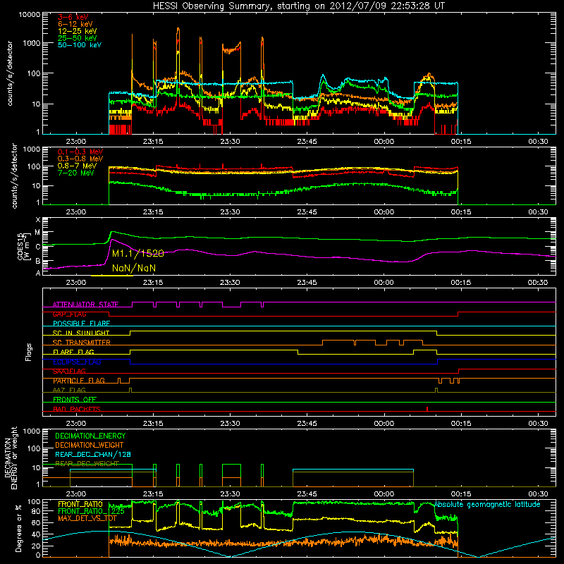The height and width of the screenshot is (564, 564).
Task: Click the HESSI Observing Summary title text
Action: 299,6
